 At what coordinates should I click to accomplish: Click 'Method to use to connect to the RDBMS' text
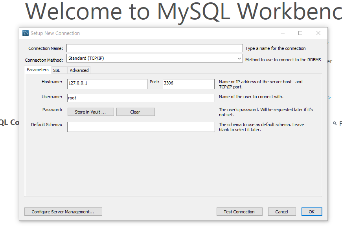click(283, 60)
